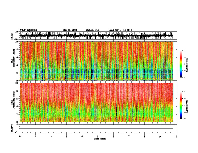Image resolution: width=198 pixels, height=153 pixels.
Task: Click the ch.2 color scale bar
Action: point(181,105)
